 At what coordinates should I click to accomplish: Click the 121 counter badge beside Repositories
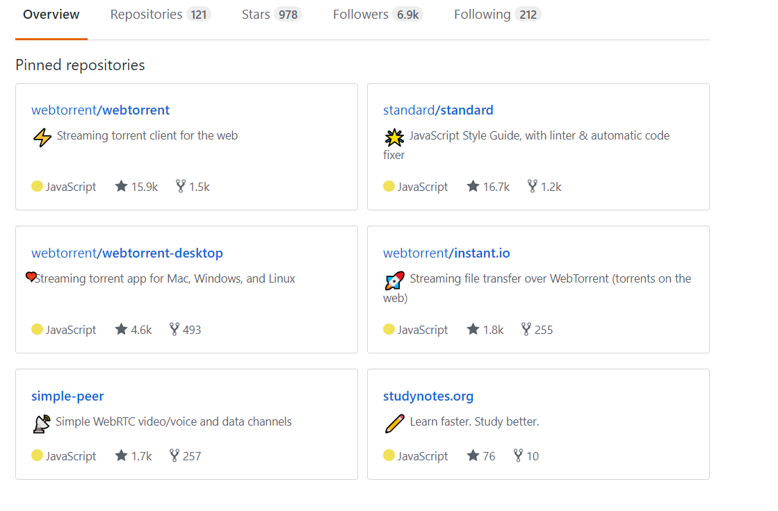click(x=199, y=15)
